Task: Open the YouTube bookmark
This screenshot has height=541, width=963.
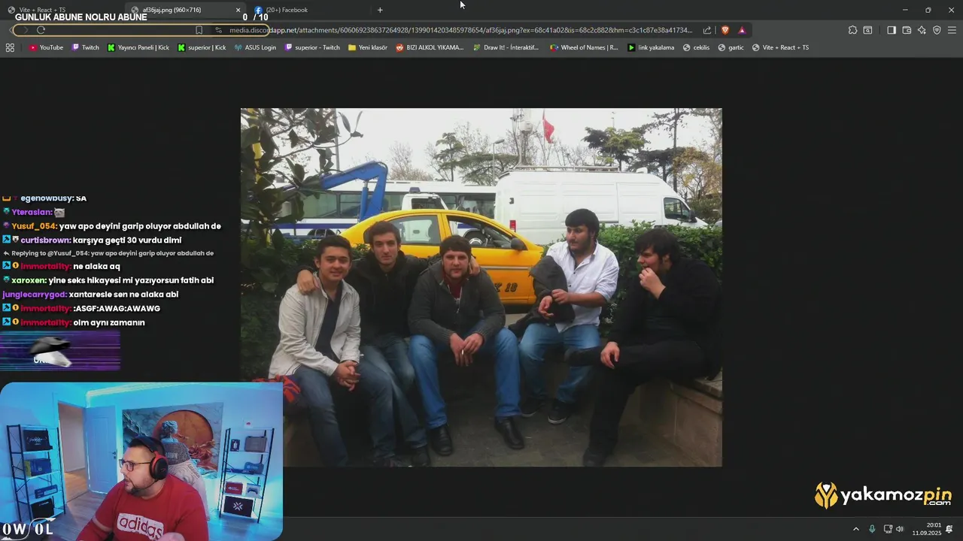Action: [46, 47]
